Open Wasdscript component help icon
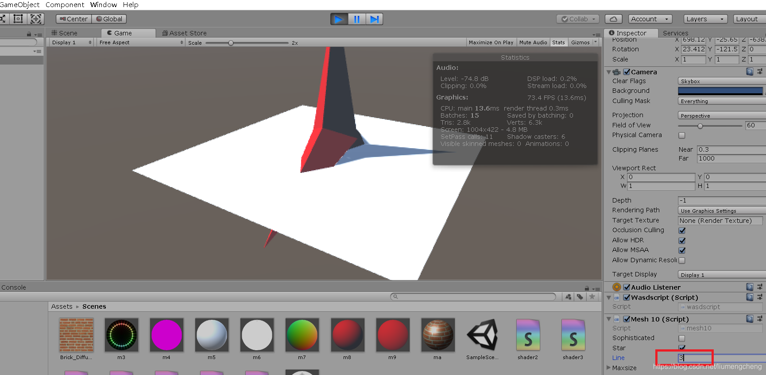The image size is (766, 375). coord(750,297)
